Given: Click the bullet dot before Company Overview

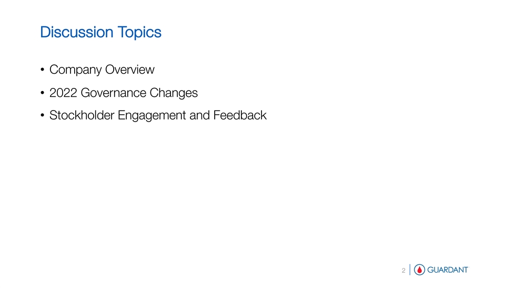Looking at the screenshot, I should point(42,70).
